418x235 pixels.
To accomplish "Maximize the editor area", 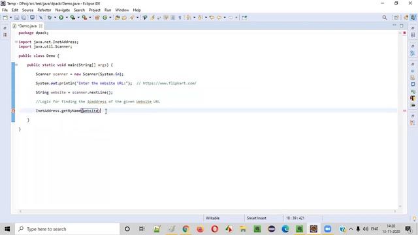I will (x=402, y=25).
